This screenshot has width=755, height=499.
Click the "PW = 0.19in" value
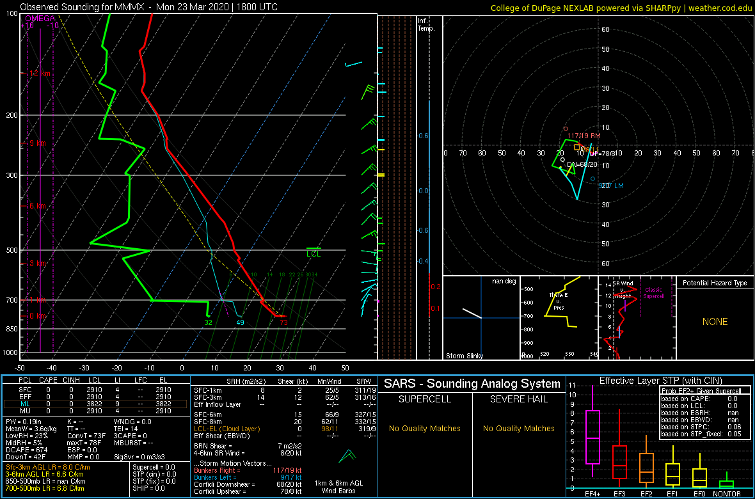(x=24, y=422)
